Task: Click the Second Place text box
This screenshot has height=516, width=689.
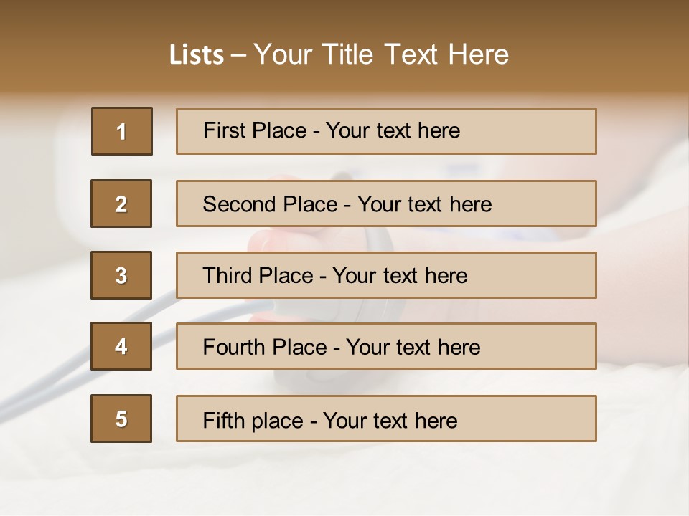Action: coord(386,204)
